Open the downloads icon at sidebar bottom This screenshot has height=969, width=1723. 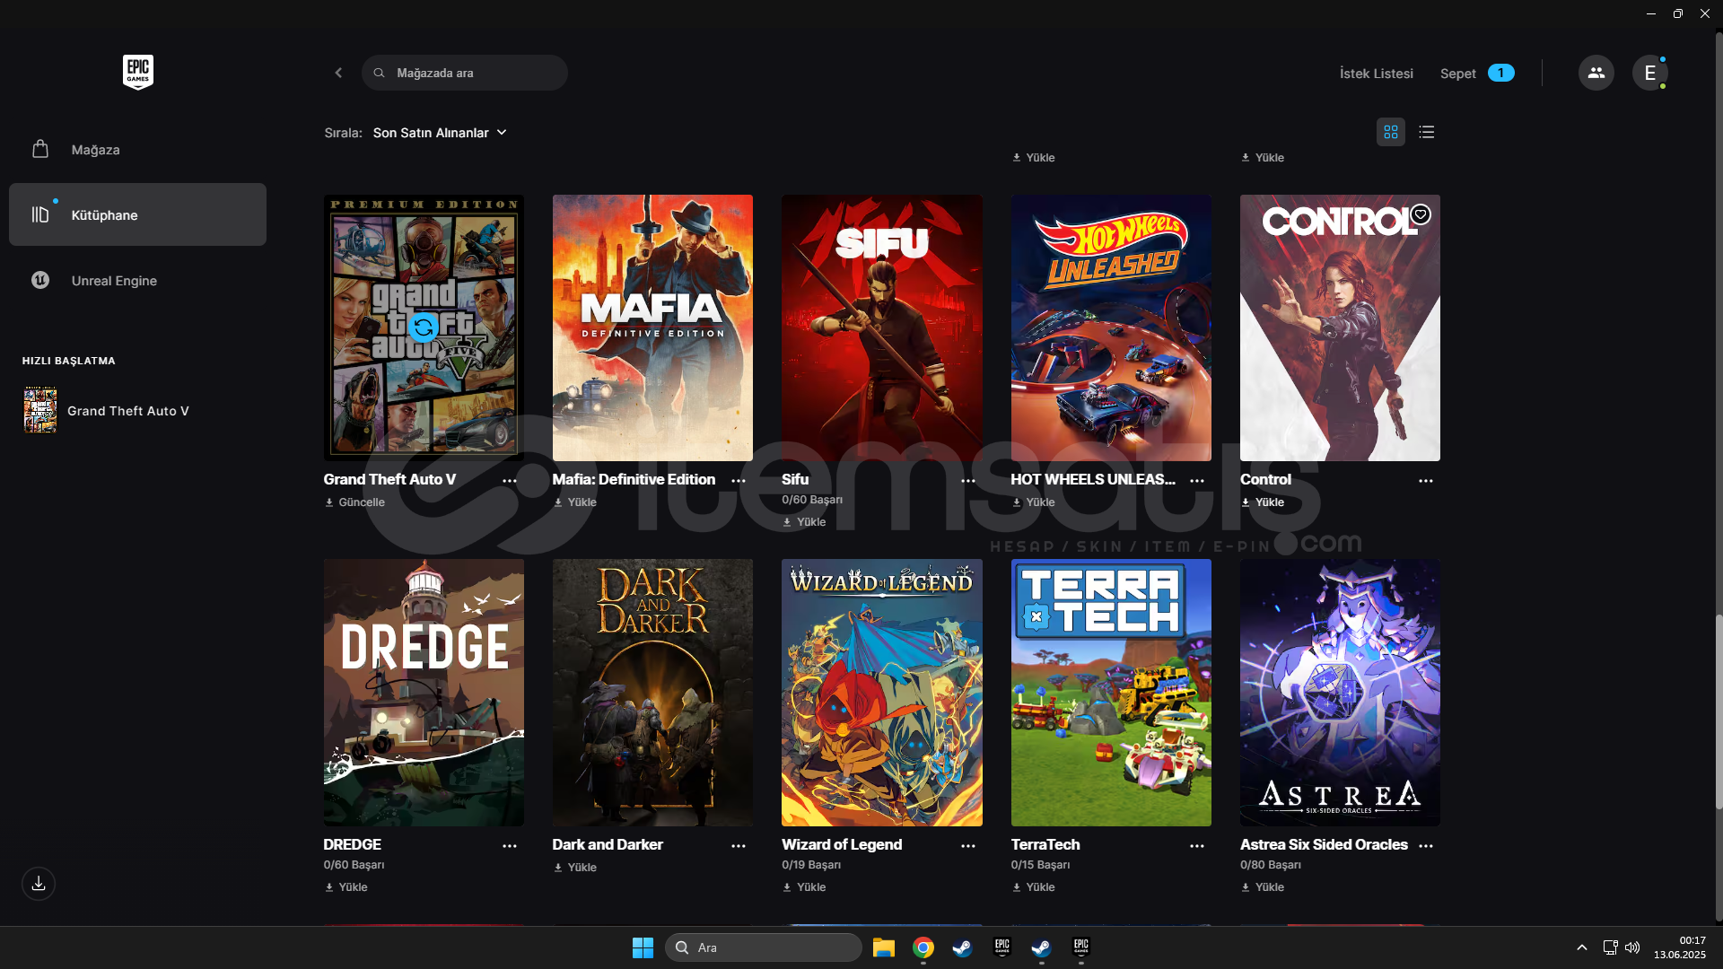tap(39, 884)
